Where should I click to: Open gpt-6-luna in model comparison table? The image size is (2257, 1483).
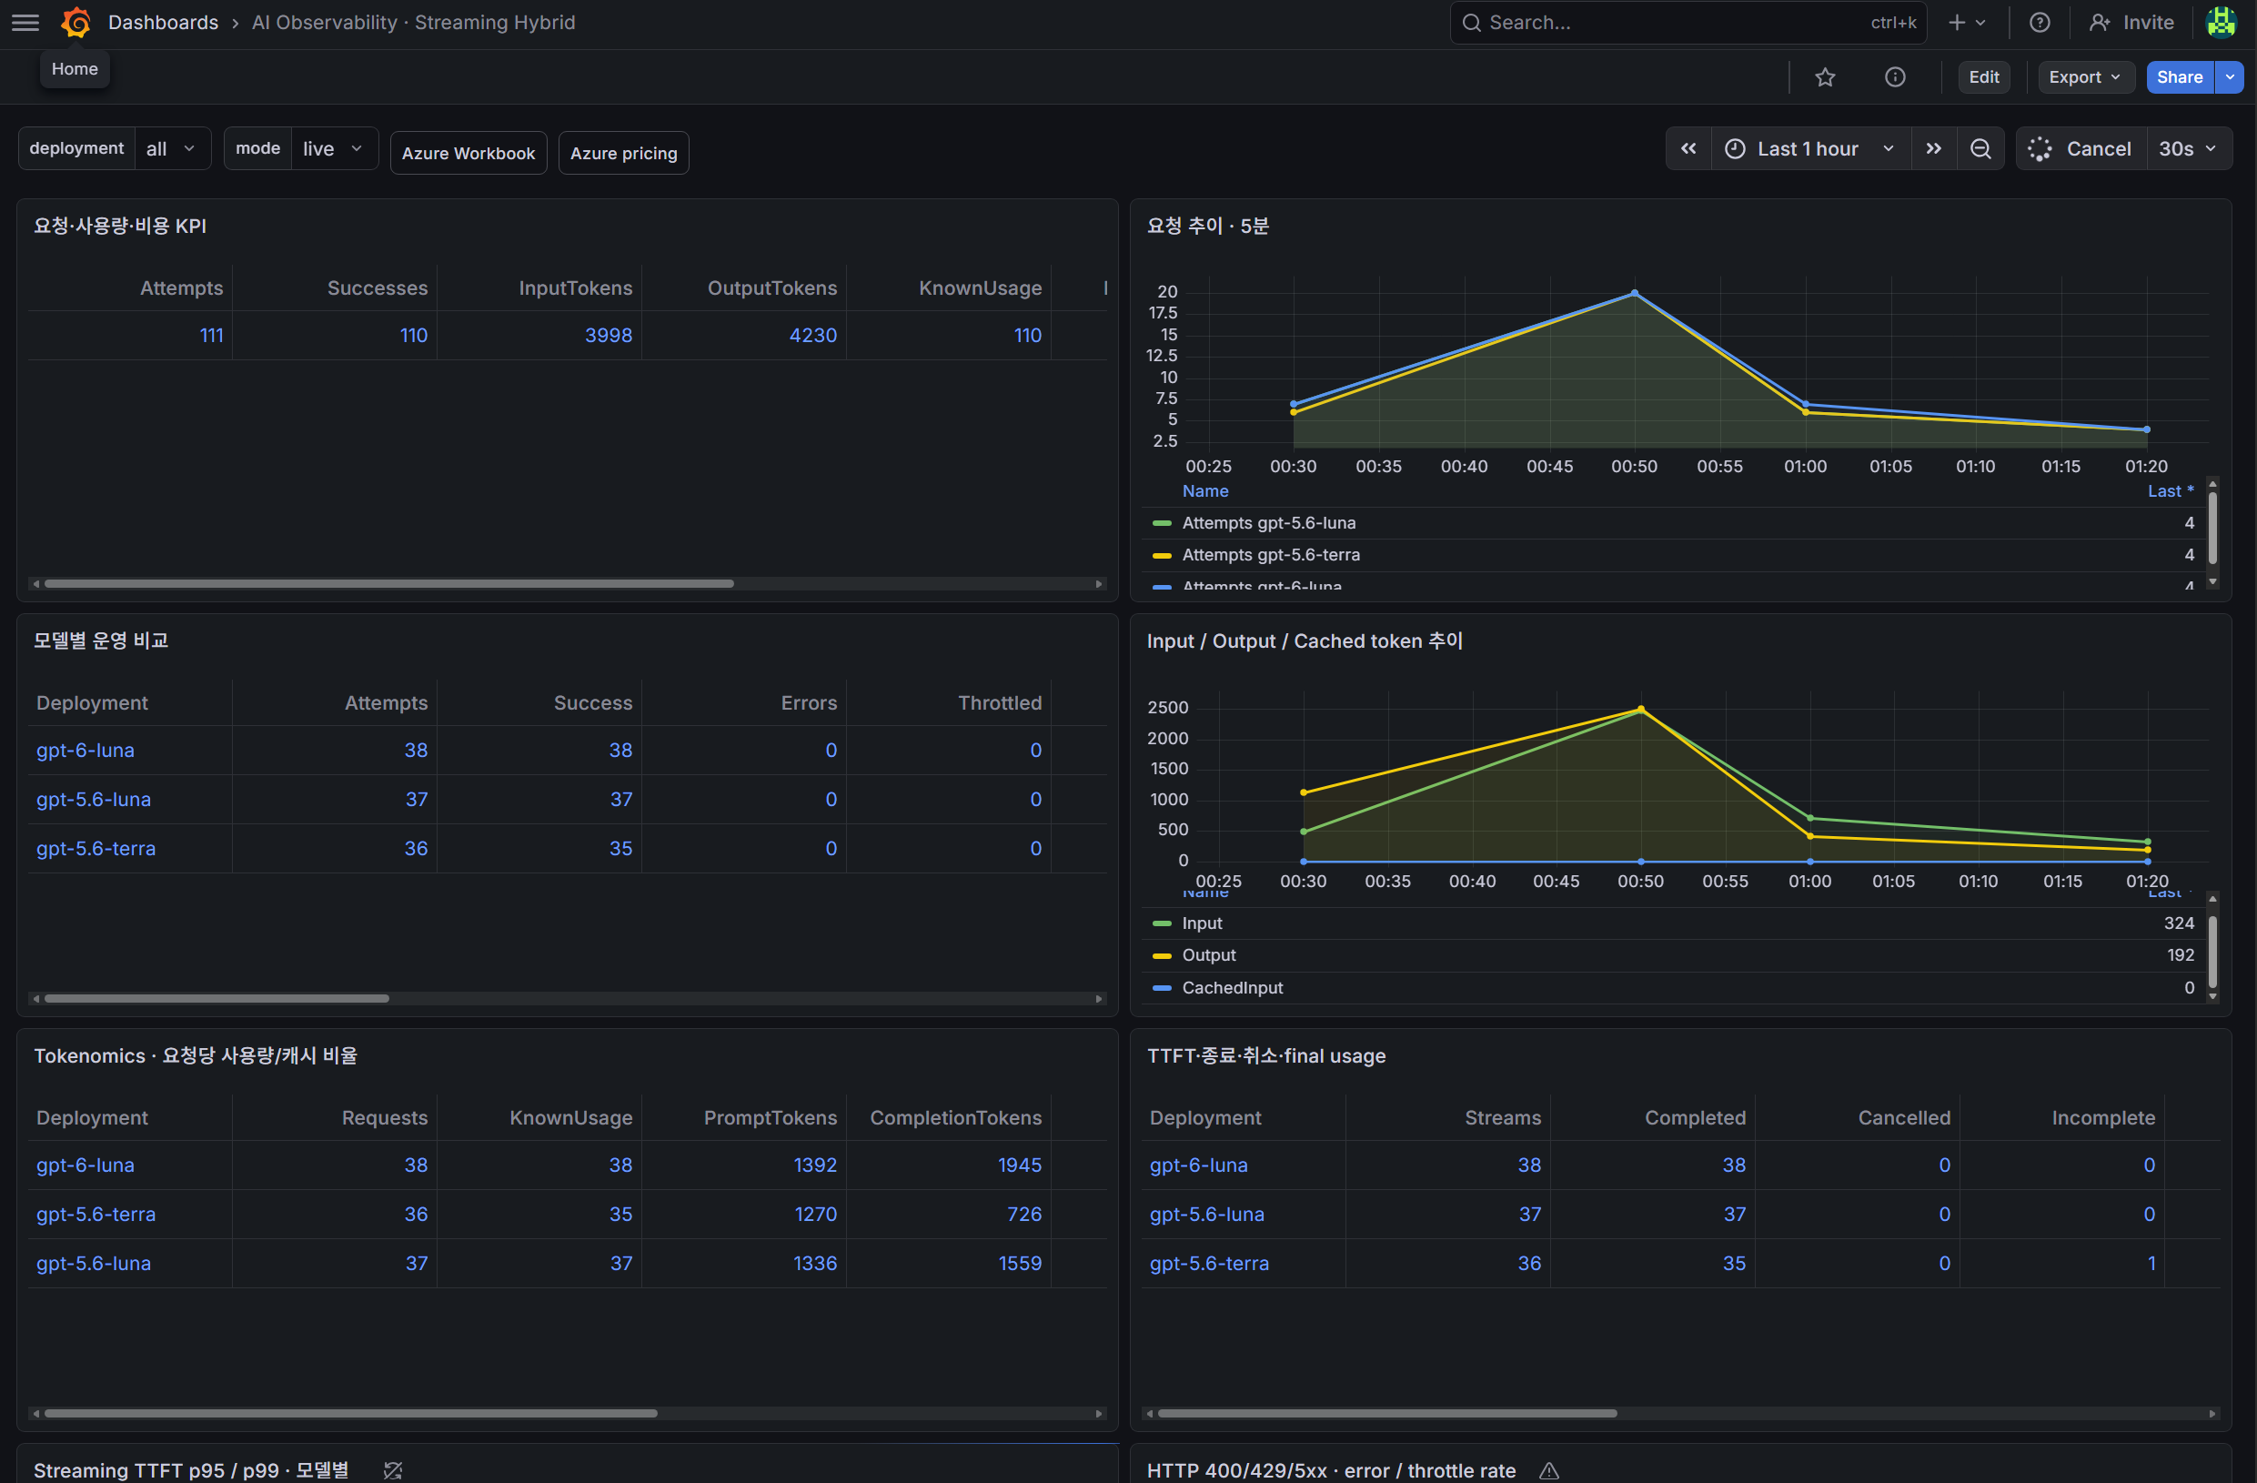pos(86,751)
